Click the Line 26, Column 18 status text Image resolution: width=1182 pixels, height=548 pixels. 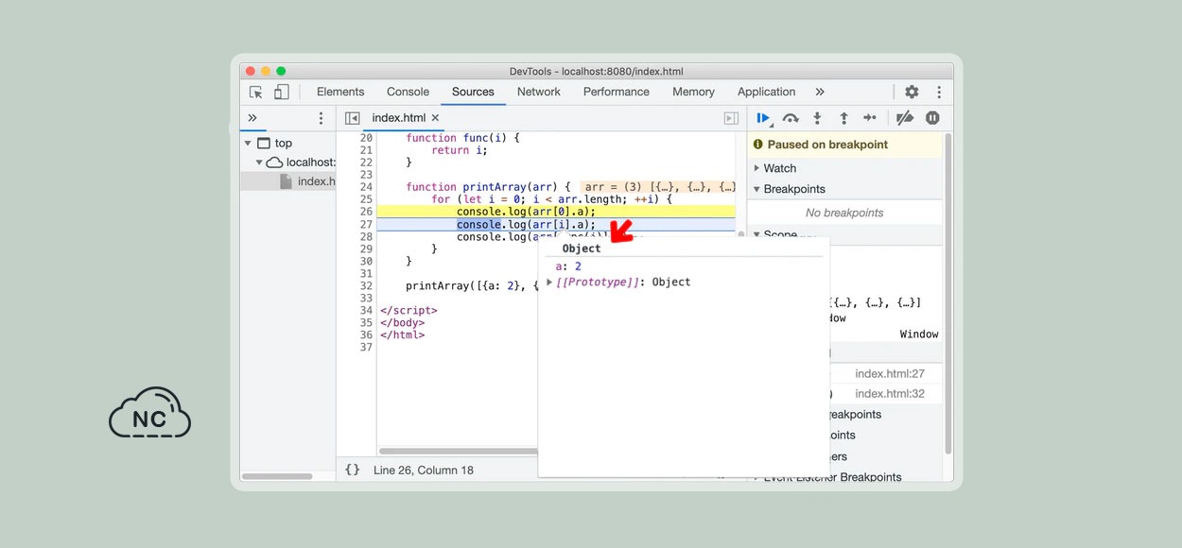click(424, 470)
